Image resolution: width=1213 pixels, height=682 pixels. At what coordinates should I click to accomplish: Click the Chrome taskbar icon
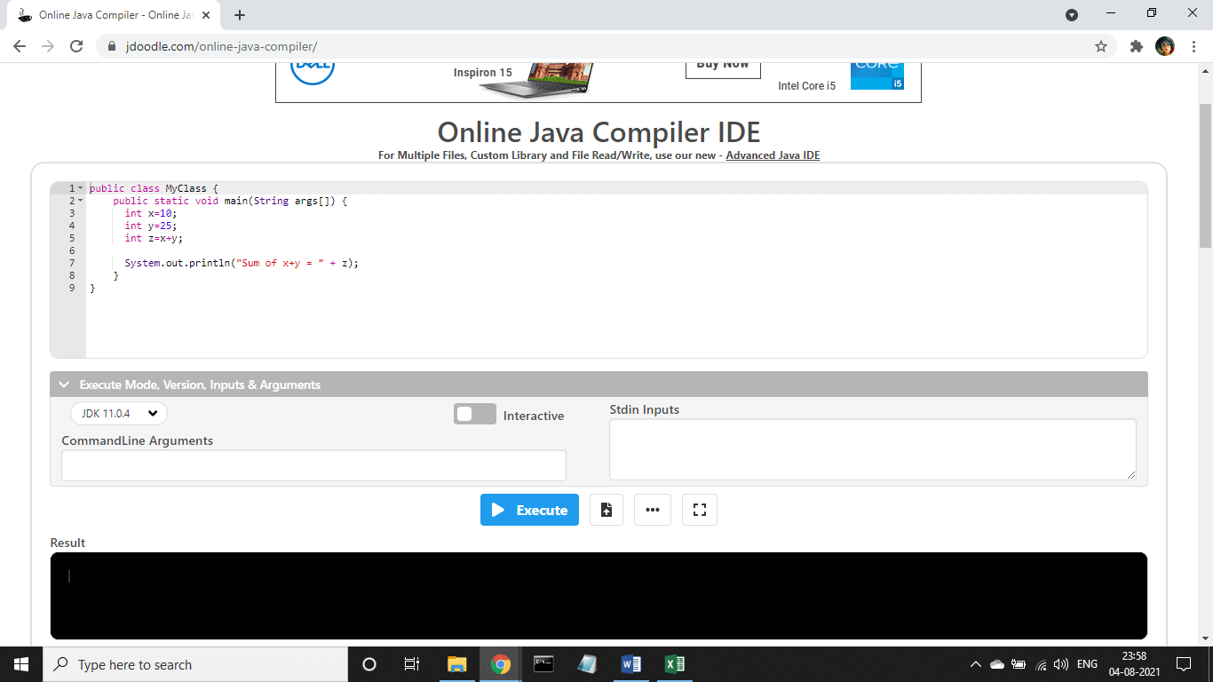click(501, 664)
